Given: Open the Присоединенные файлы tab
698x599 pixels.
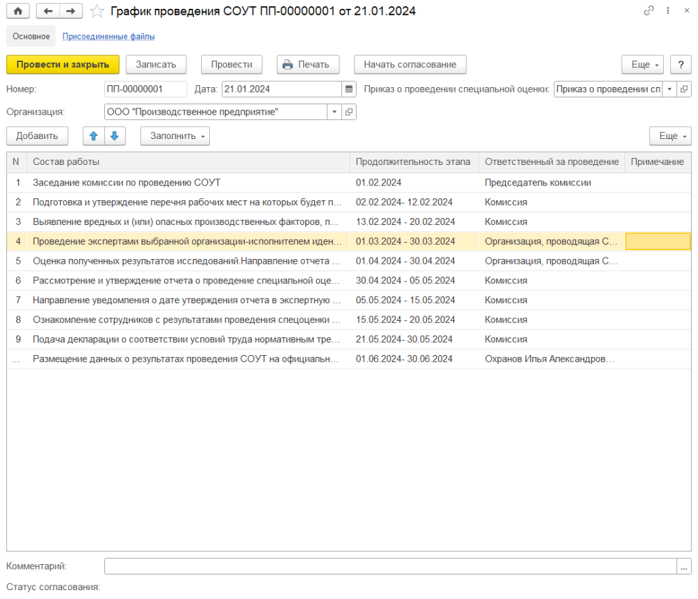Looking at the screenshot, I should pyautogui.click(x=108, y=36).
